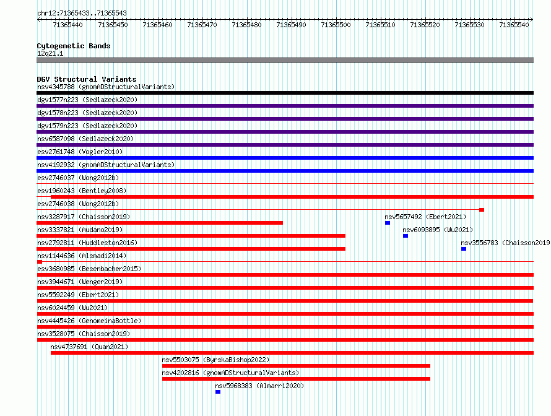Open the nsv5503075 (ByrskaBishop2022) label
Image resolution: width=551 pixels, height=416 pixels.
coord(215,360)
